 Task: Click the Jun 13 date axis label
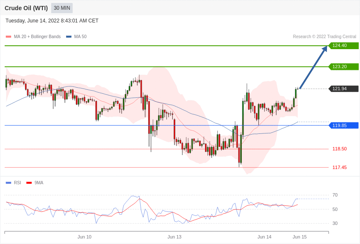click(174, 237)
